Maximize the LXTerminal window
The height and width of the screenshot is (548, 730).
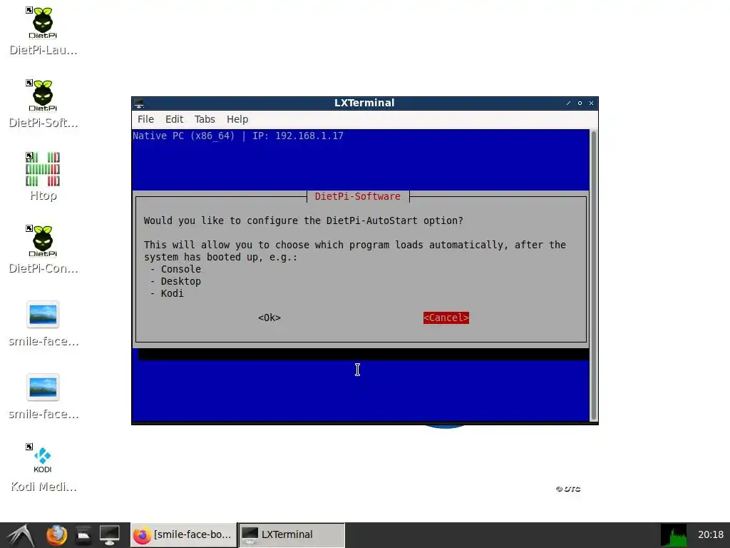click(580, 103)
